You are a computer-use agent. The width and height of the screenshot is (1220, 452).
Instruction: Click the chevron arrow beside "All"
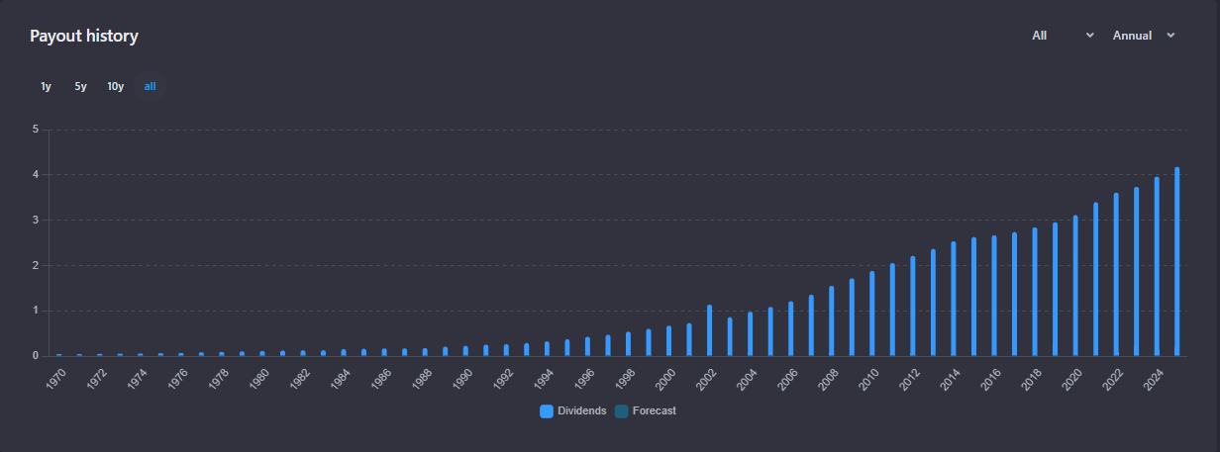click(x=1090, y=36)
